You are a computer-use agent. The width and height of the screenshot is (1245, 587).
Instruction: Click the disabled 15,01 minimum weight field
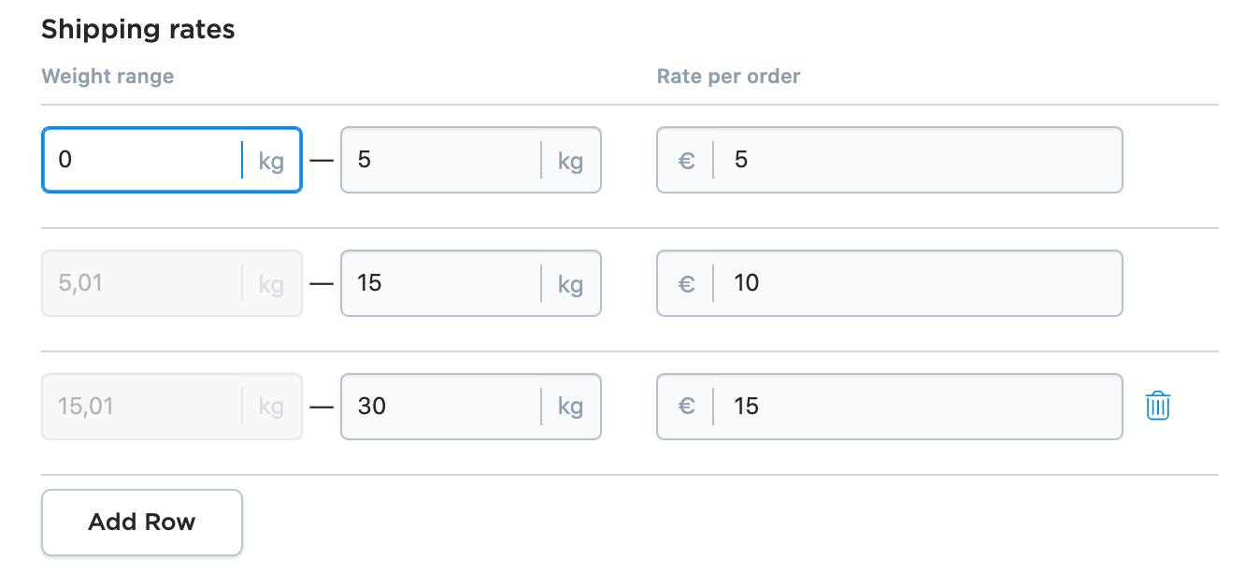point(172,407)
